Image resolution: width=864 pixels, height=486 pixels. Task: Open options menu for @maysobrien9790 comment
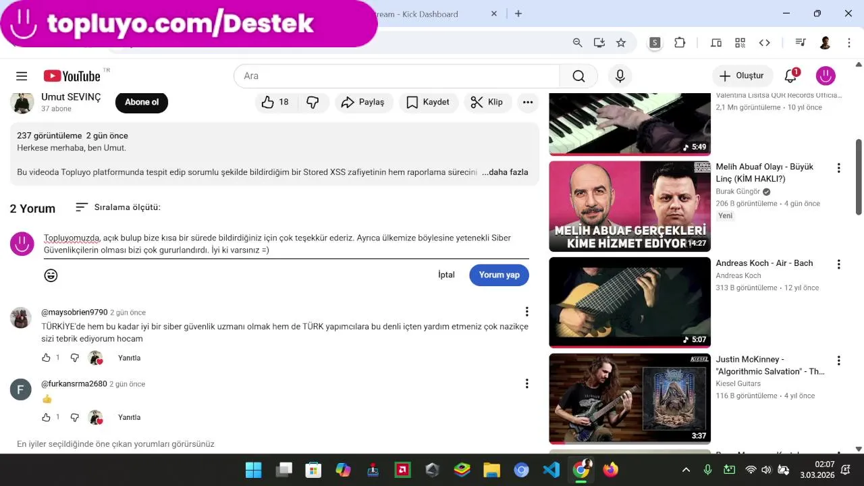pos(526,312)
